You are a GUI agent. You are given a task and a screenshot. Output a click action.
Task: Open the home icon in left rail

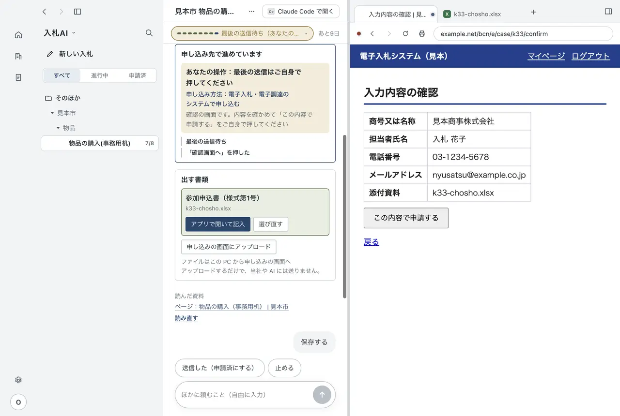tap(18, 35)
